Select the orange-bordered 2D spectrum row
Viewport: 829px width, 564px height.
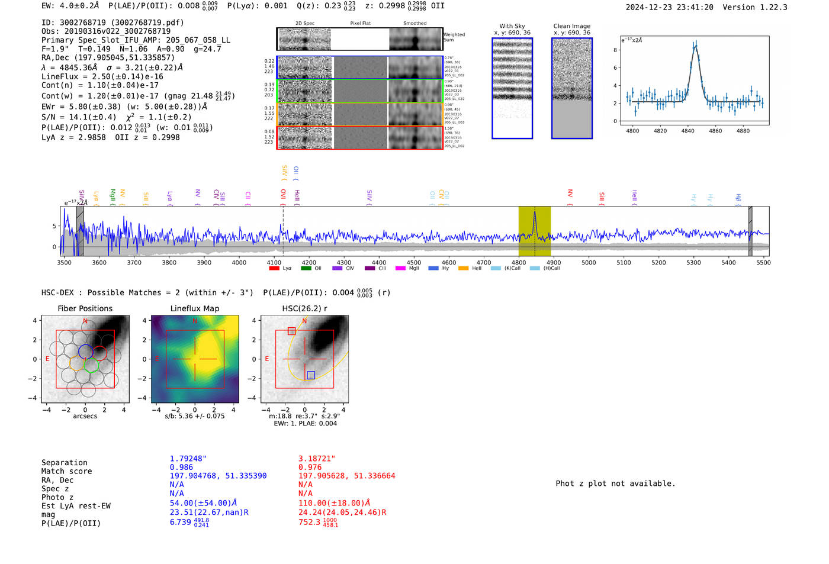(x=360, y=114)
